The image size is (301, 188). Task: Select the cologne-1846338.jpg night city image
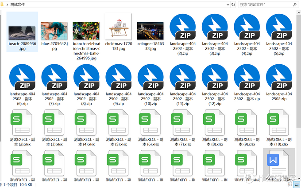[x=150, y=31]
